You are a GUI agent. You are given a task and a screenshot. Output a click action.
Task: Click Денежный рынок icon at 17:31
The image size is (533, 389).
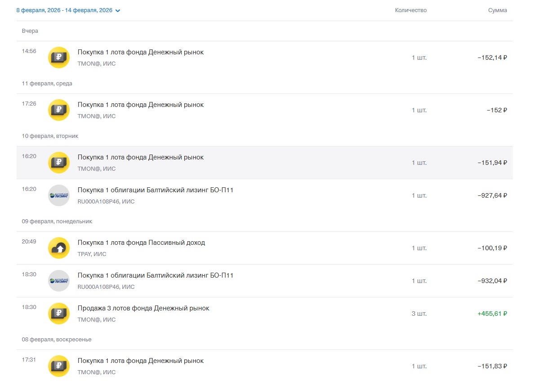59,366
